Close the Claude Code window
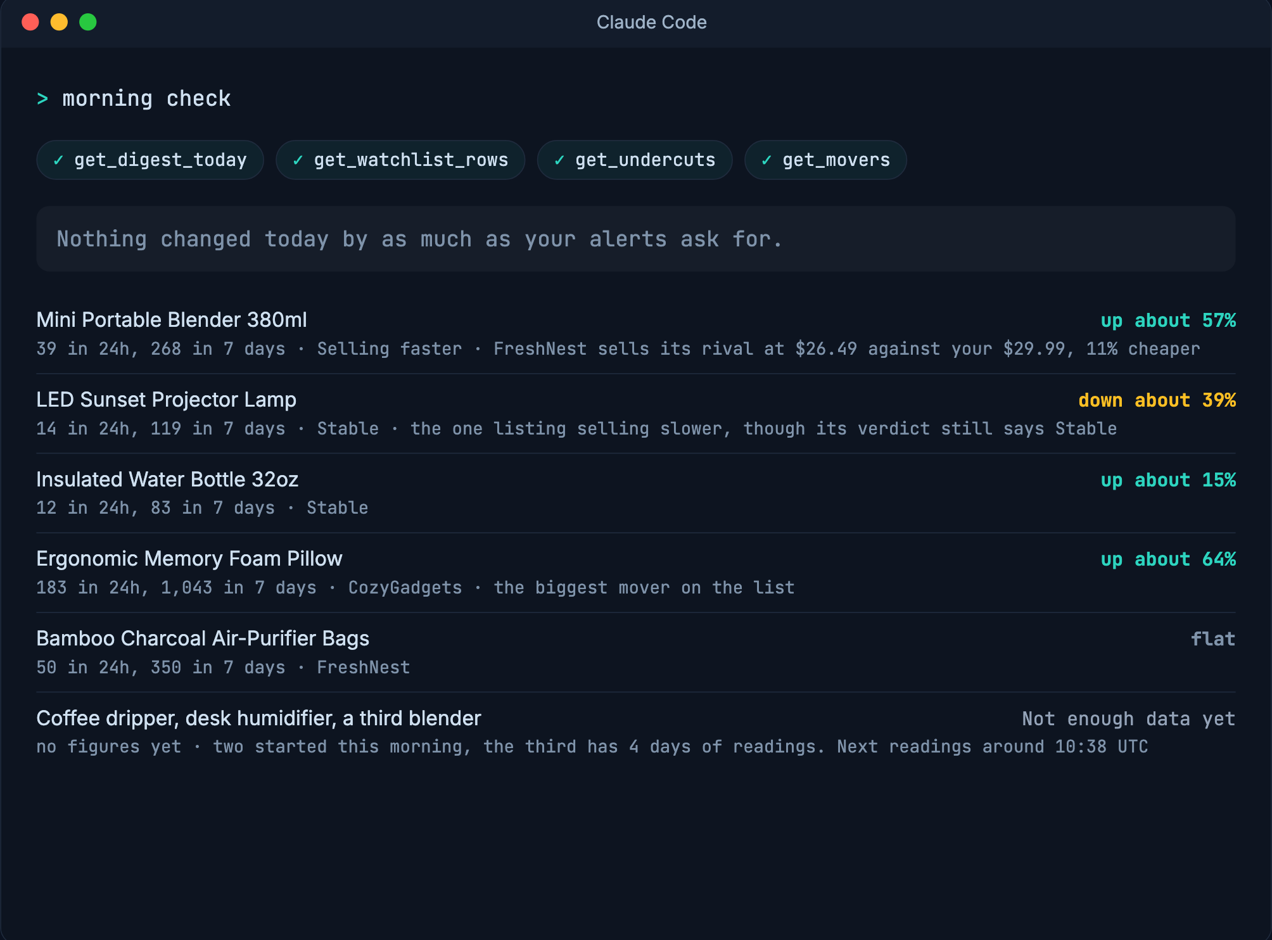 pos(30,22)
